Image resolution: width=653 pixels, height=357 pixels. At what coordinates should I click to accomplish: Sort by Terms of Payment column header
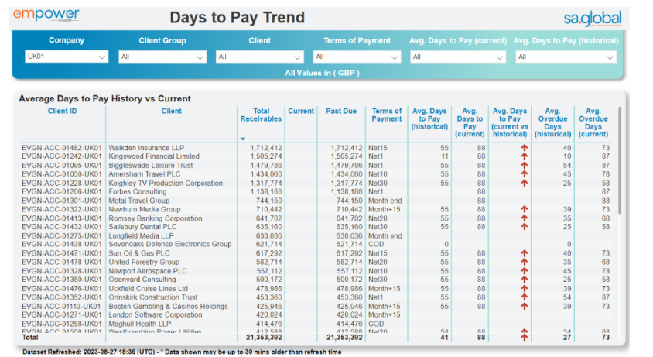click(387, 115)
